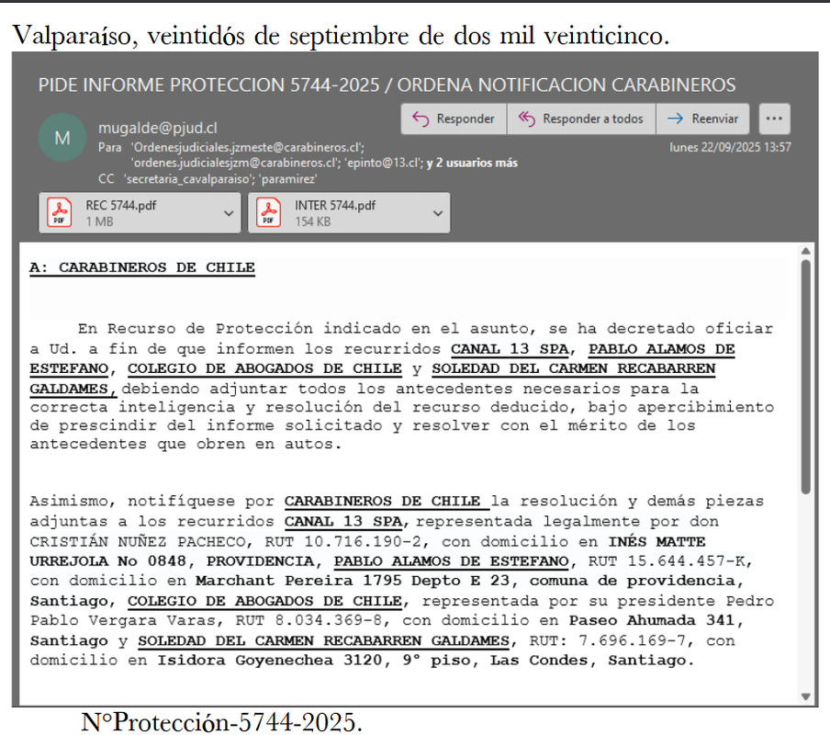Click the Responder a todos double-arrow icon
Image resolution: width=830 pixels, height=735 pixels.
[x=527, y=119]
